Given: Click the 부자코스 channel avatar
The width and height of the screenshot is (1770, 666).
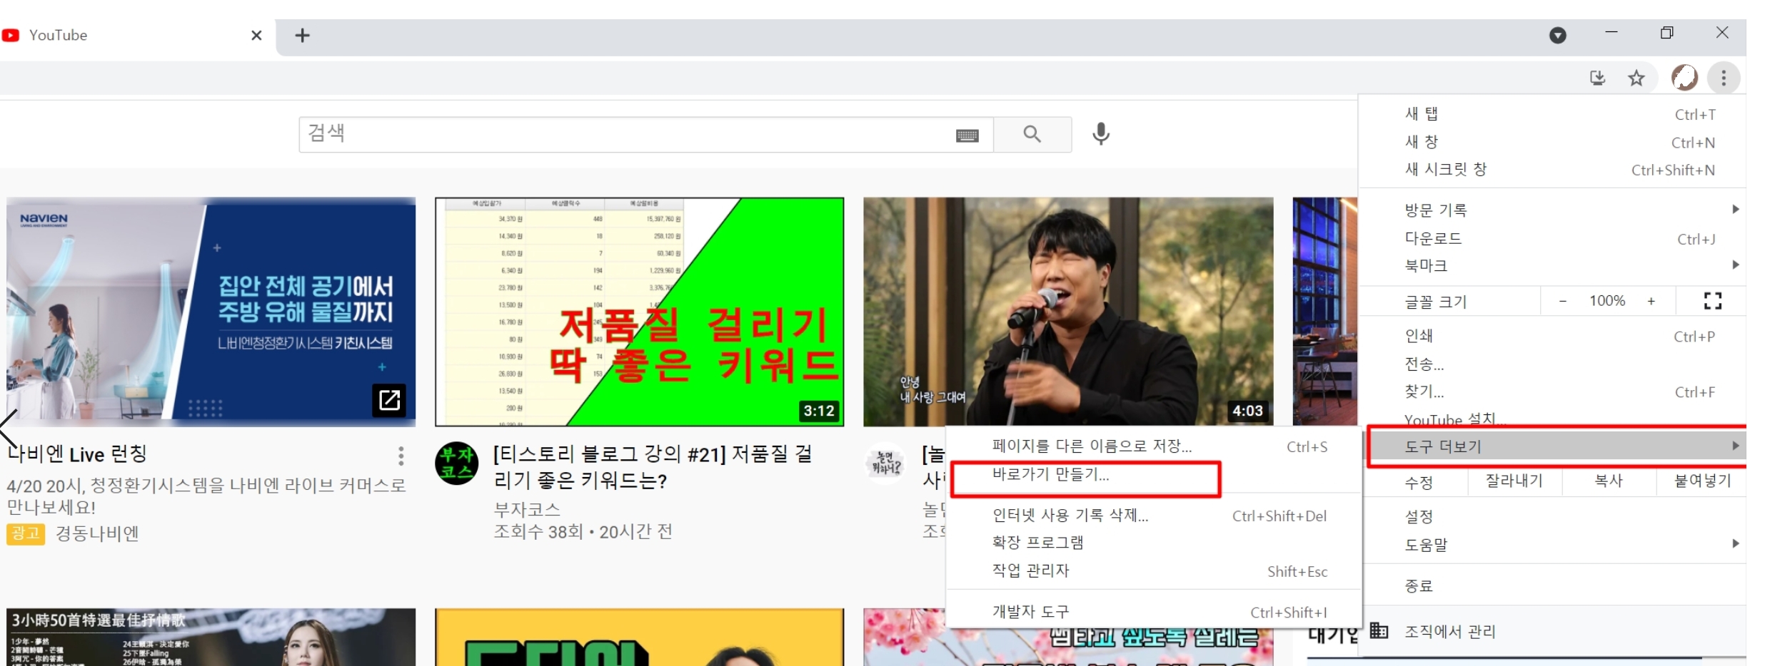Looking at the screenshot, I should [457, 463].
